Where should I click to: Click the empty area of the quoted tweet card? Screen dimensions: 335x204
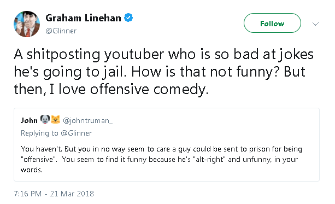pyautogui.click(x=214, y=126)
